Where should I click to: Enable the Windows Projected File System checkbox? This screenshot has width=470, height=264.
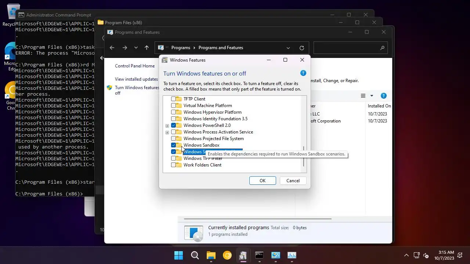click(x=173, y=139)
